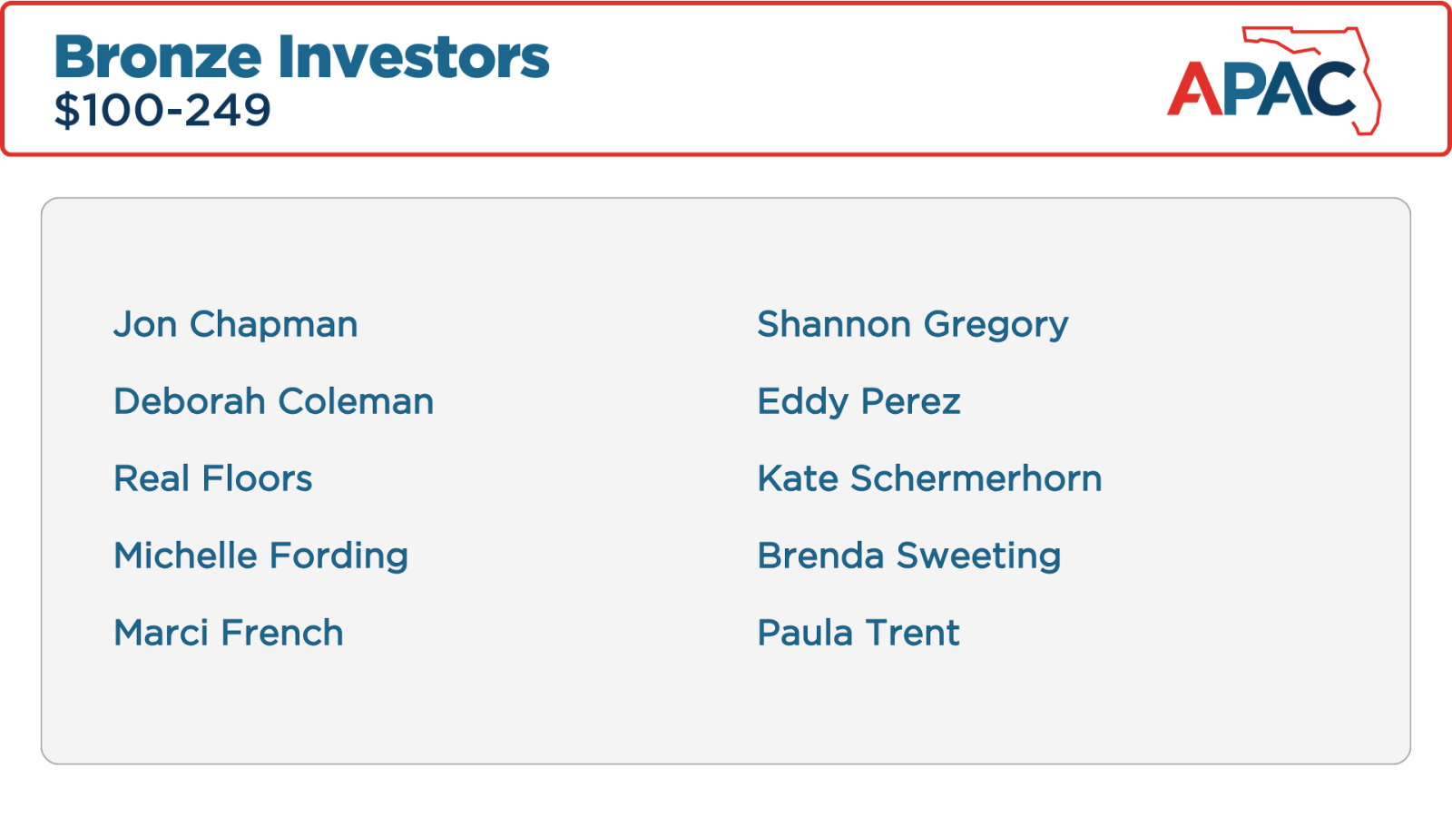Click the surname Schermerhorn
Viewport: 1452px width, 817px height.
tap(976, 479)
